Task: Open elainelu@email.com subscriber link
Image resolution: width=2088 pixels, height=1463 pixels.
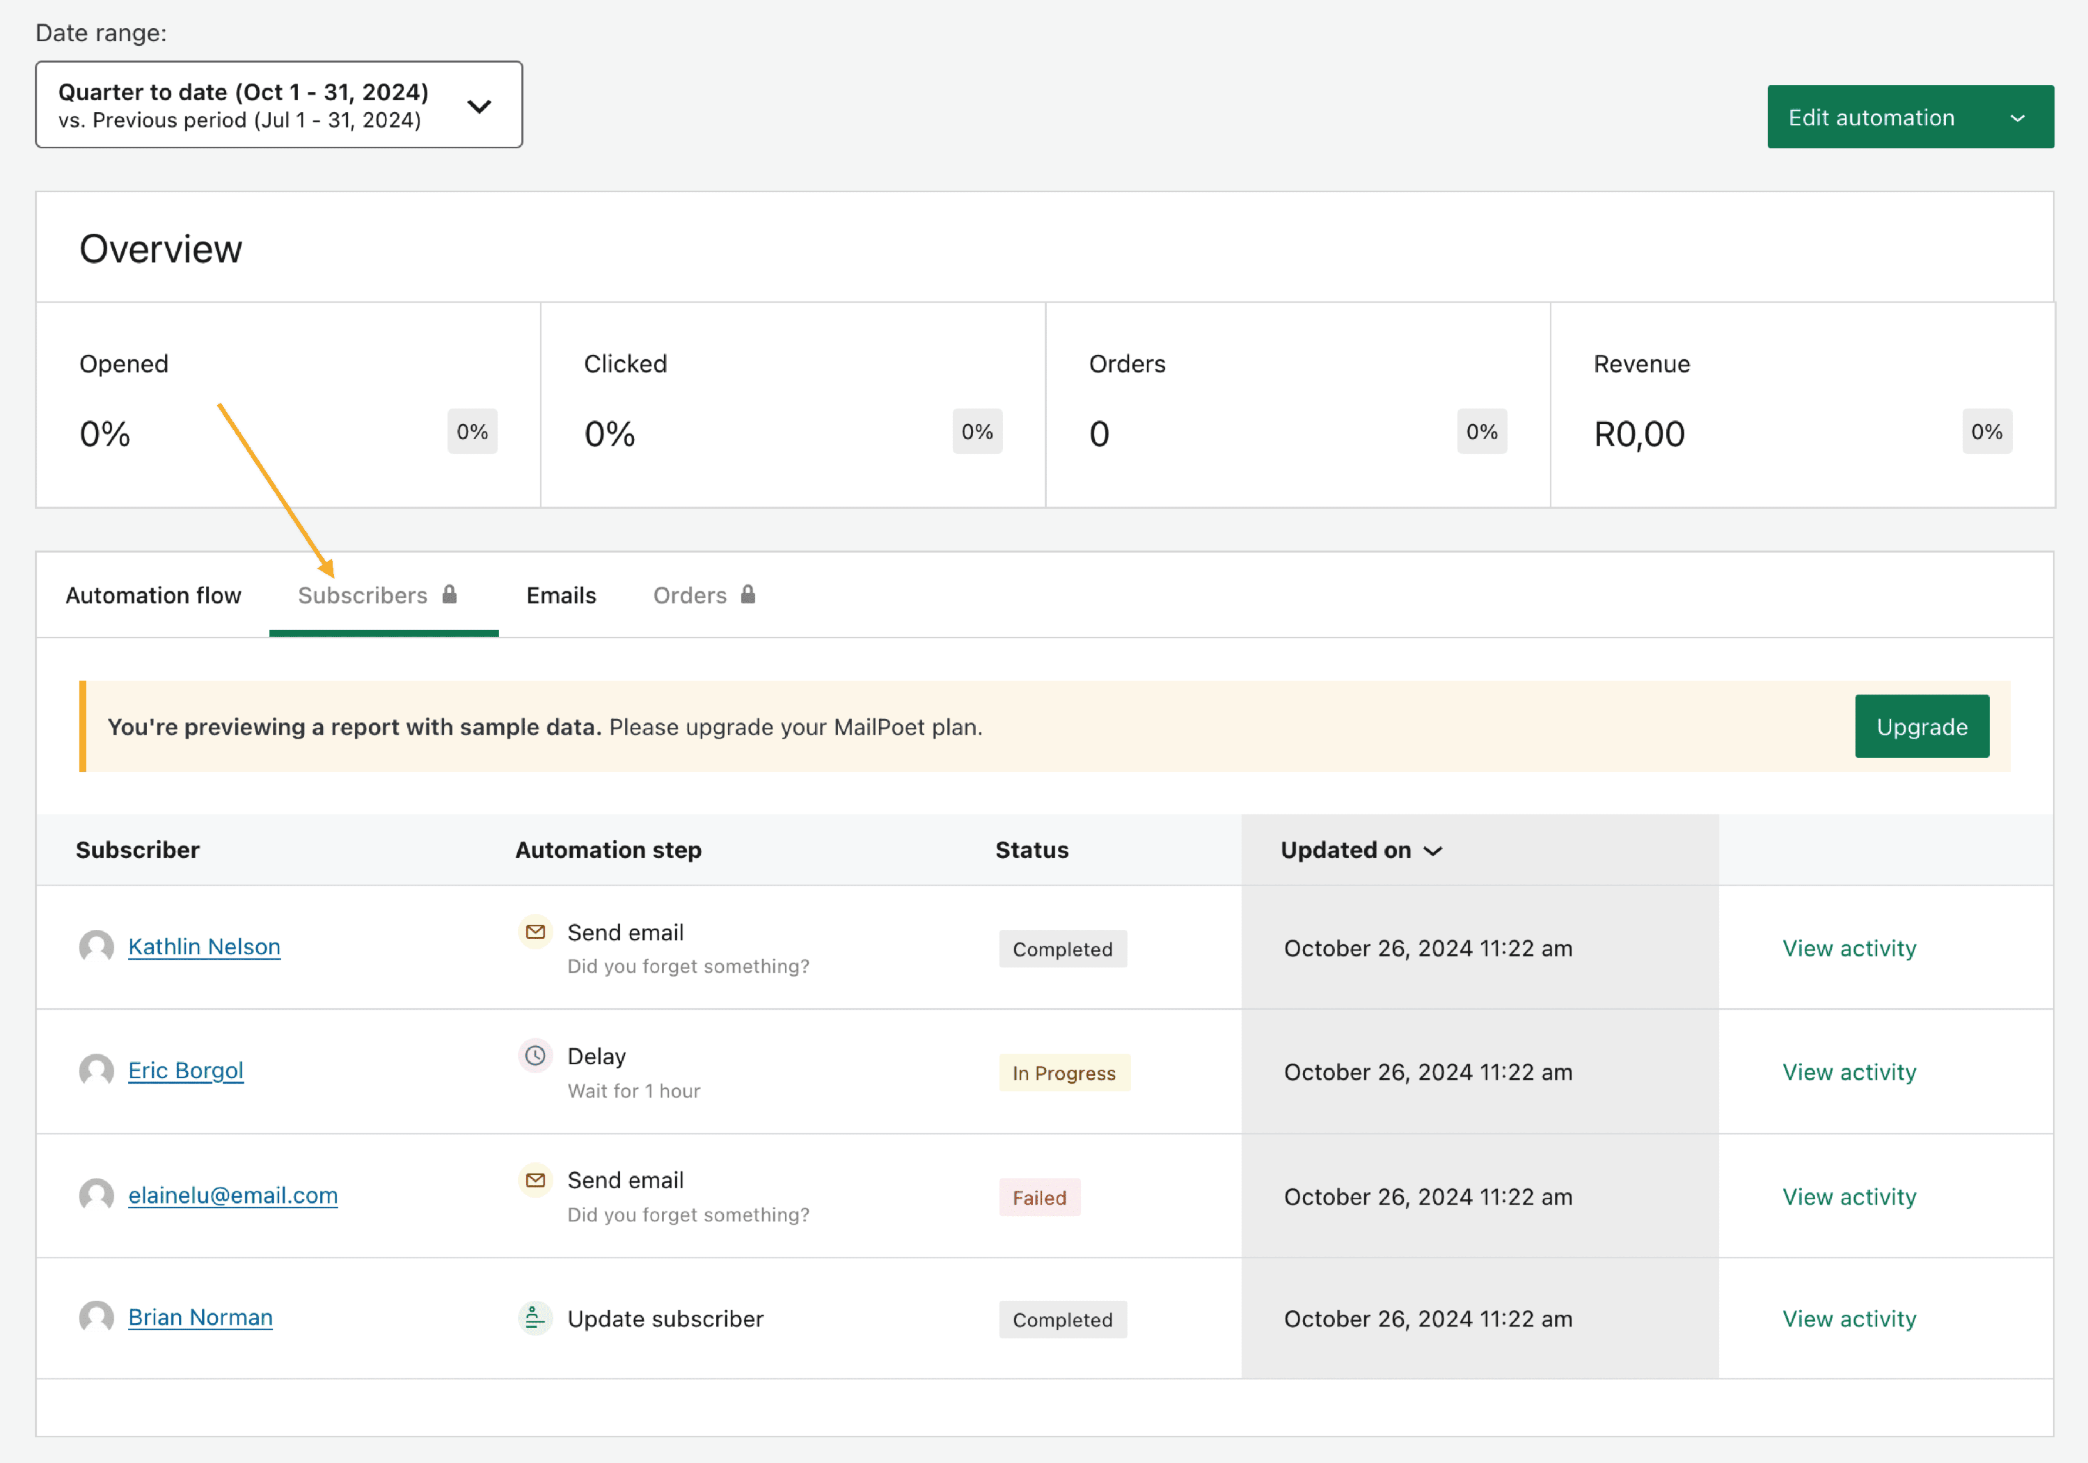Action: click(x=232, y=1196)
